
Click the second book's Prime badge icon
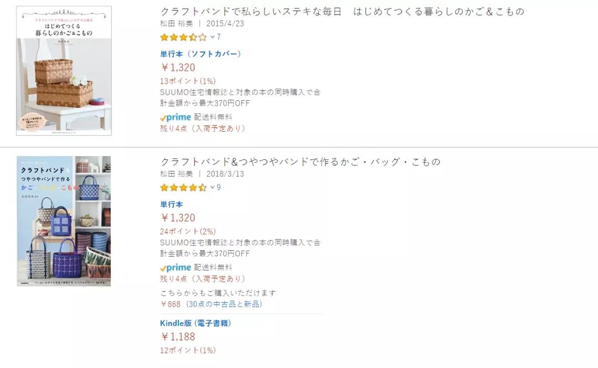[176, 268]
